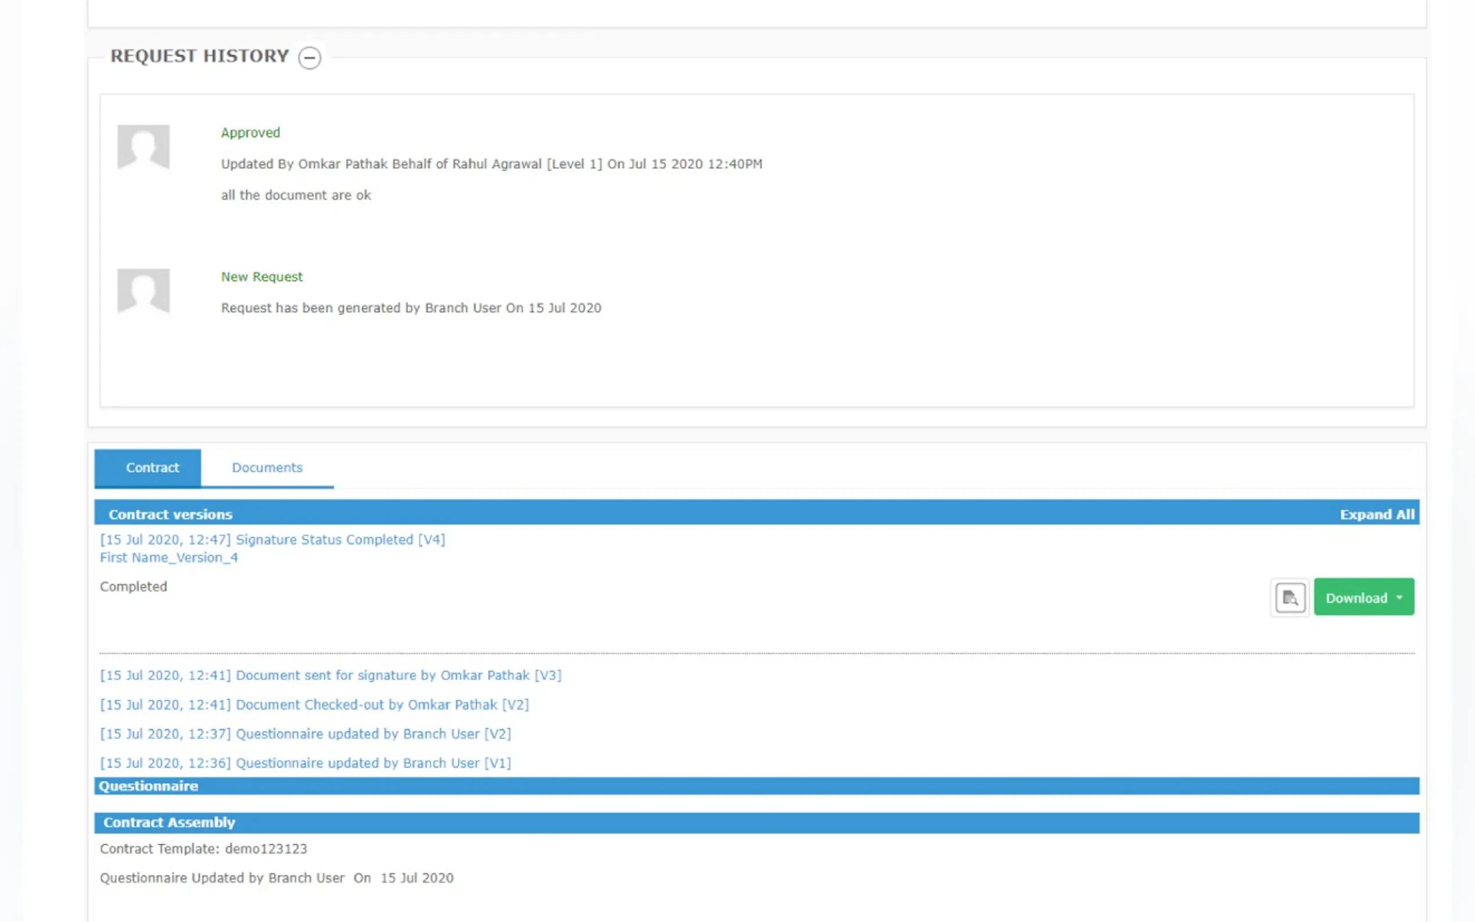Viewport: 1475px width, 922px height.
Task: Switch to the Documents tab
Action: pyautogui.click(x=267, y=468)
